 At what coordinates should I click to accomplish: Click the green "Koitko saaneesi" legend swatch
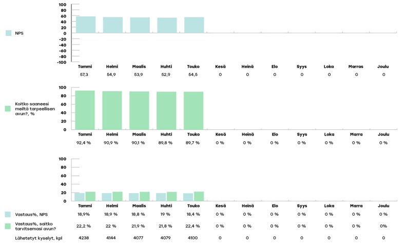[8, 108]
